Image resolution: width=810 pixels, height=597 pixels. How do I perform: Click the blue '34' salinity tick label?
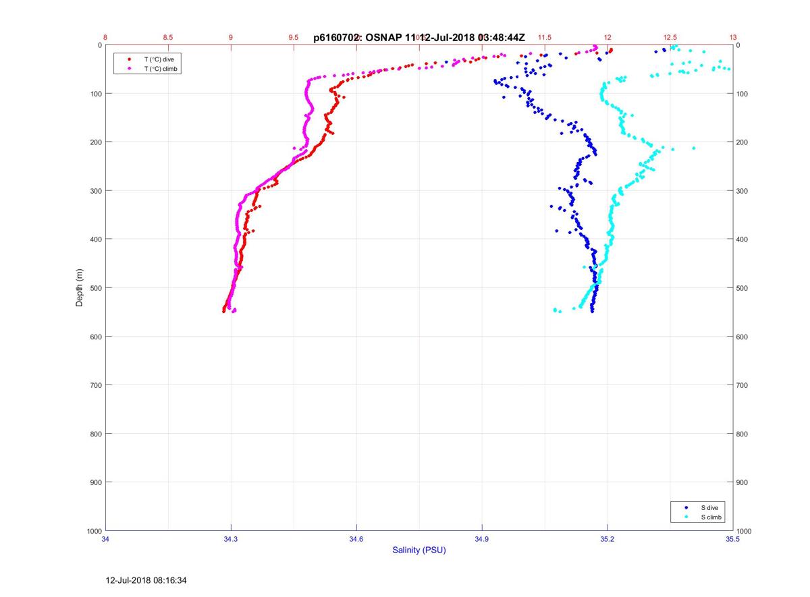click(106, 539)
